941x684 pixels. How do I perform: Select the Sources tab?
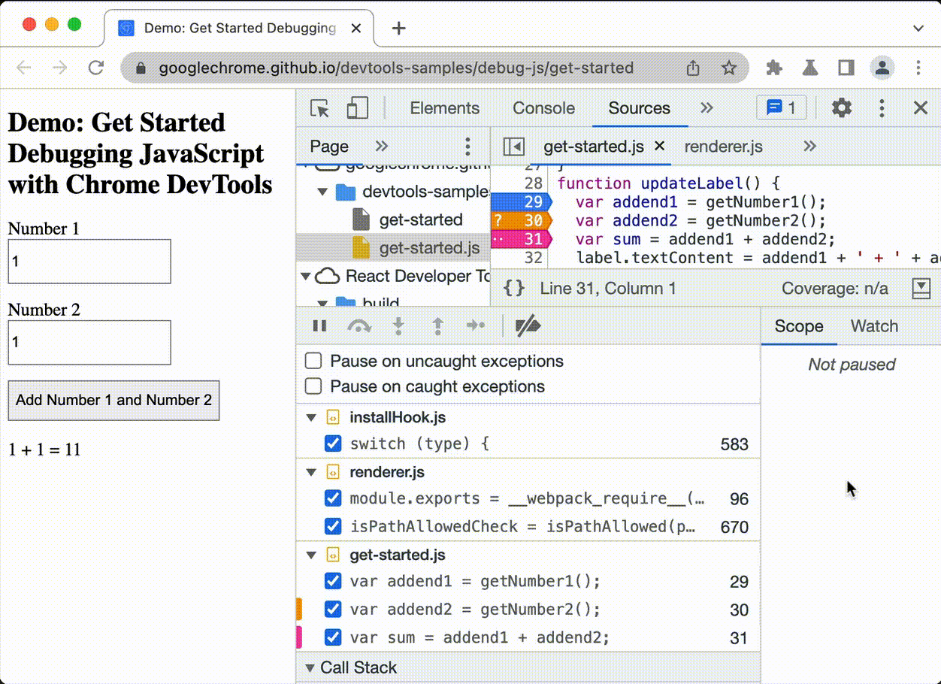(x=639, y=108)
